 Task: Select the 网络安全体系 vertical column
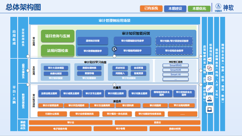tap(222, 74)
